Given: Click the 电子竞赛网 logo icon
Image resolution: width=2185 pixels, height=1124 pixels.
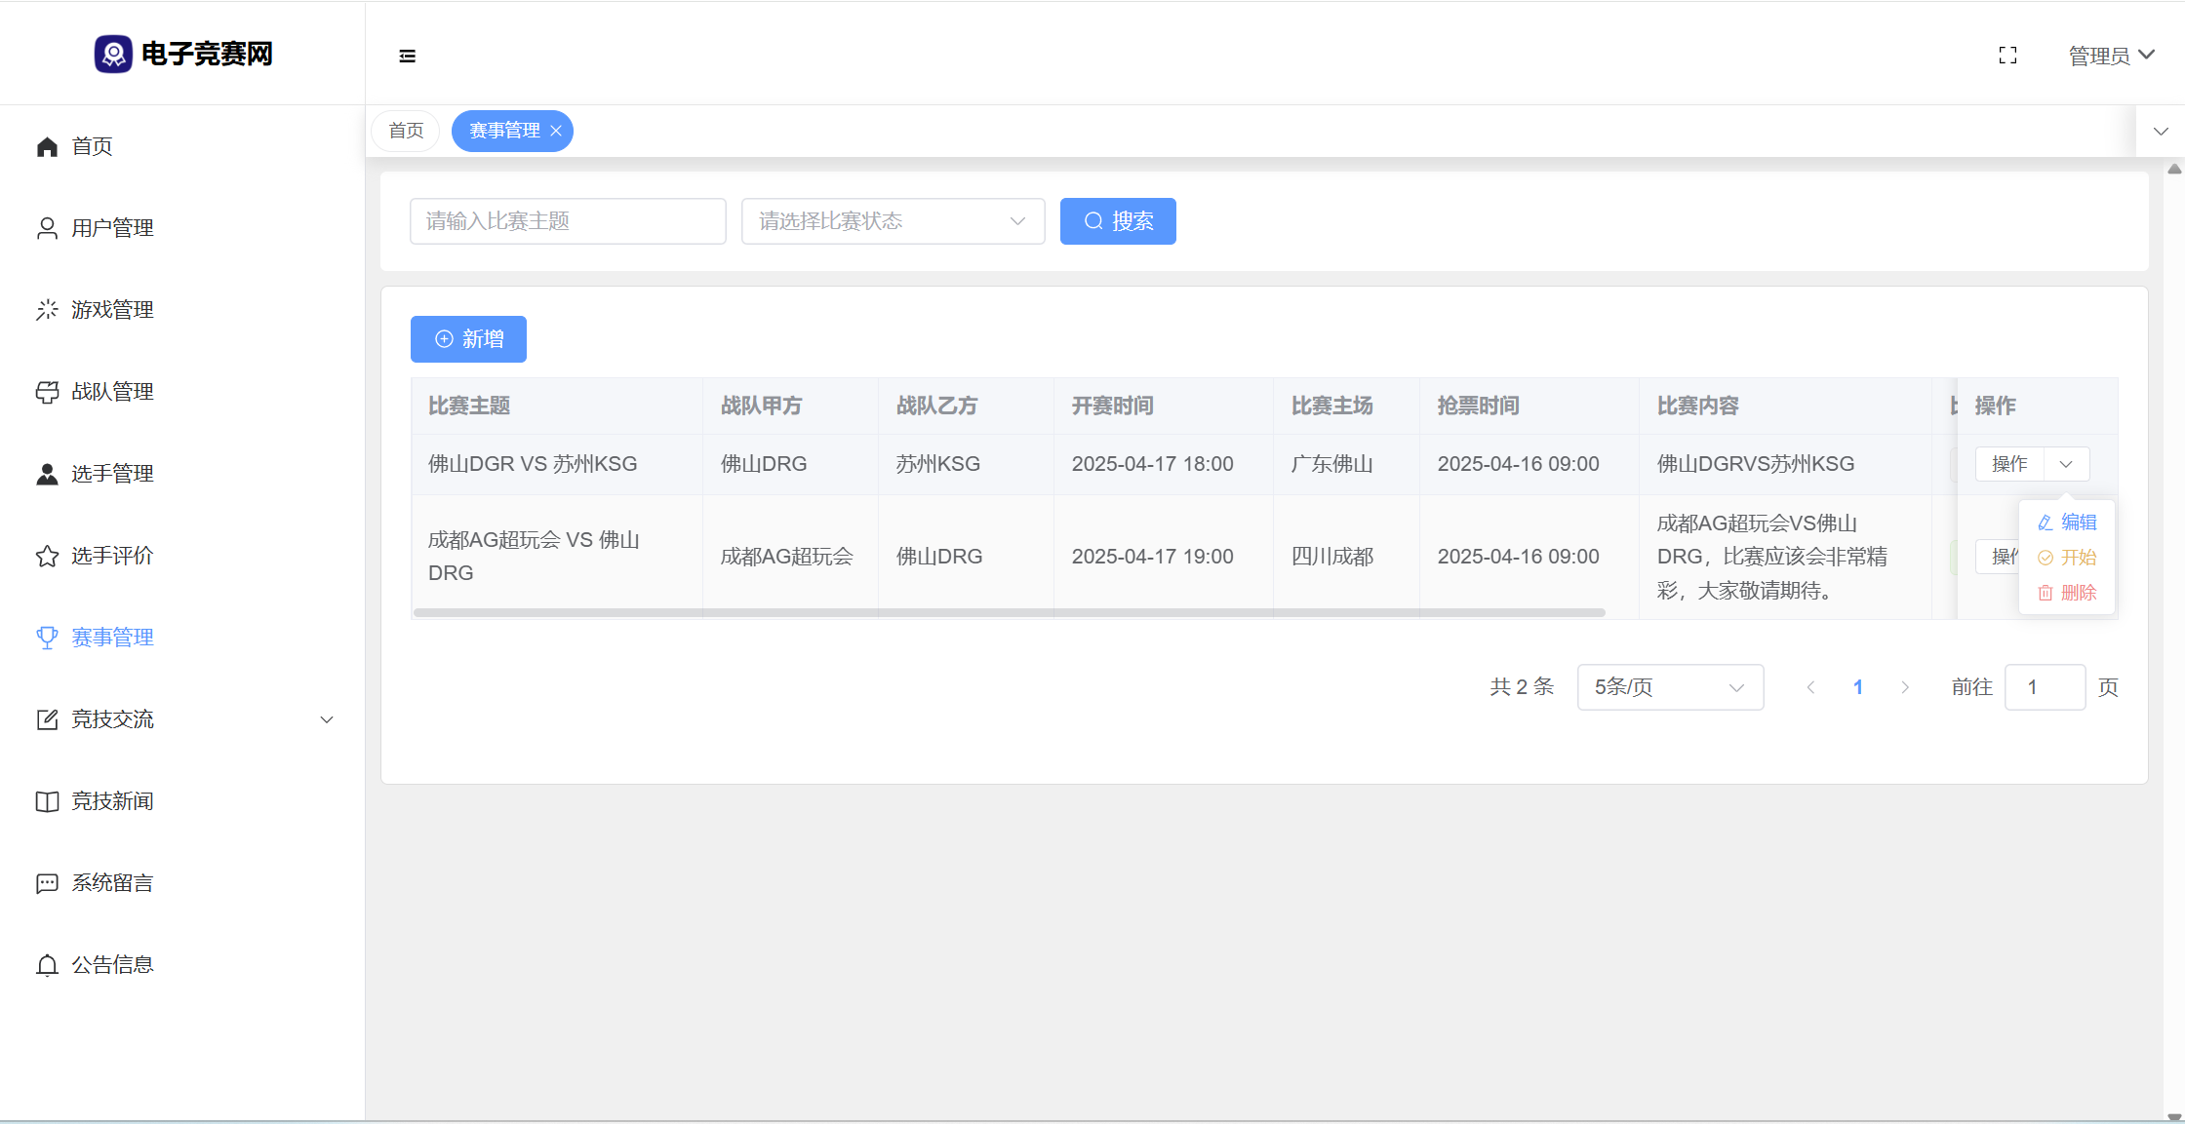Looking at the screenshot, I should coord(113,54).
